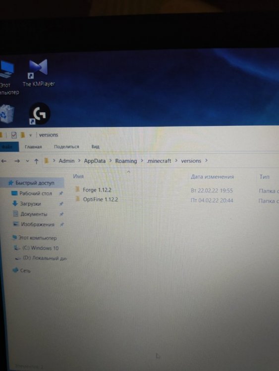This screenshot has height=371, width=279.
Task: Navigate to .minecraft in the address path
Action: click(159, 161)
